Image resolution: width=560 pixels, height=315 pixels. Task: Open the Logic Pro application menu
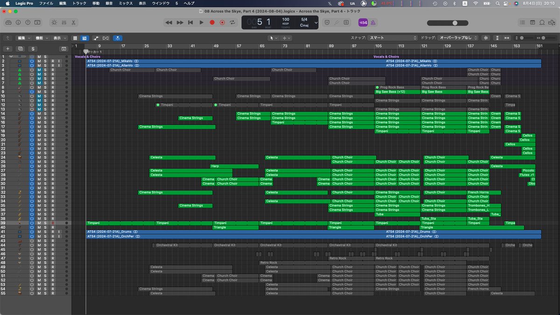(23, 3)
